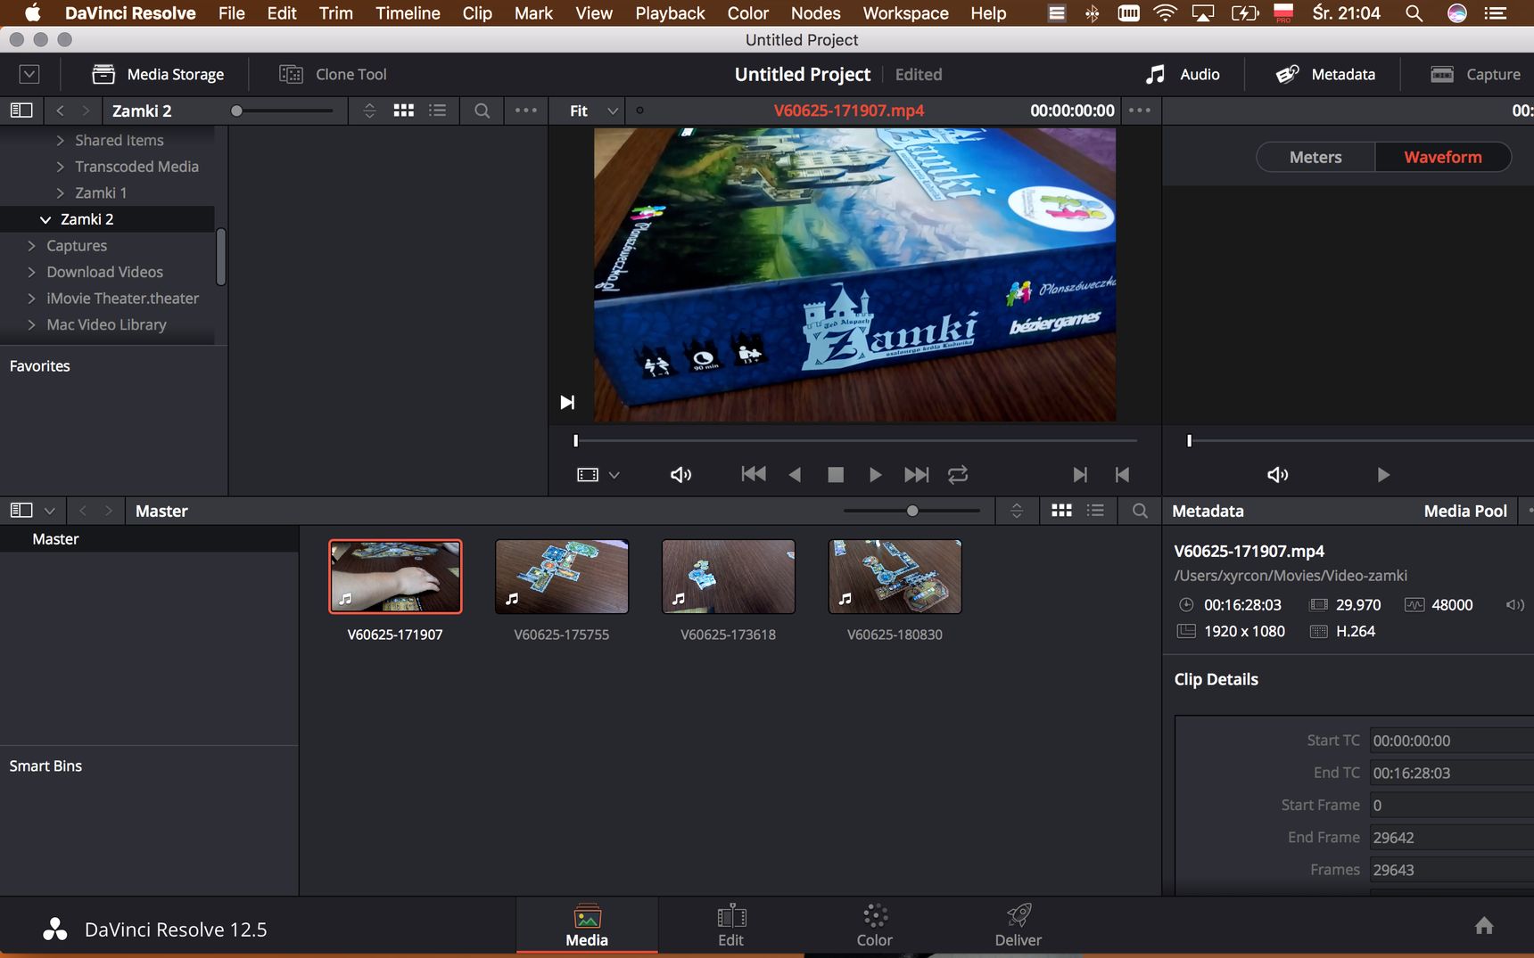Search in media storage browser
This screenshot has width=1534, height=958.
[482, 111]
